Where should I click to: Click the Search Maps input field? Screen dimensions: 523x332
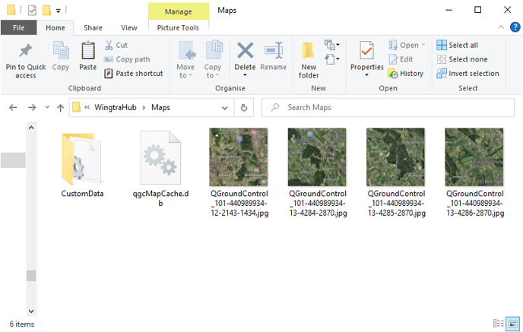(x=388, y=108)
